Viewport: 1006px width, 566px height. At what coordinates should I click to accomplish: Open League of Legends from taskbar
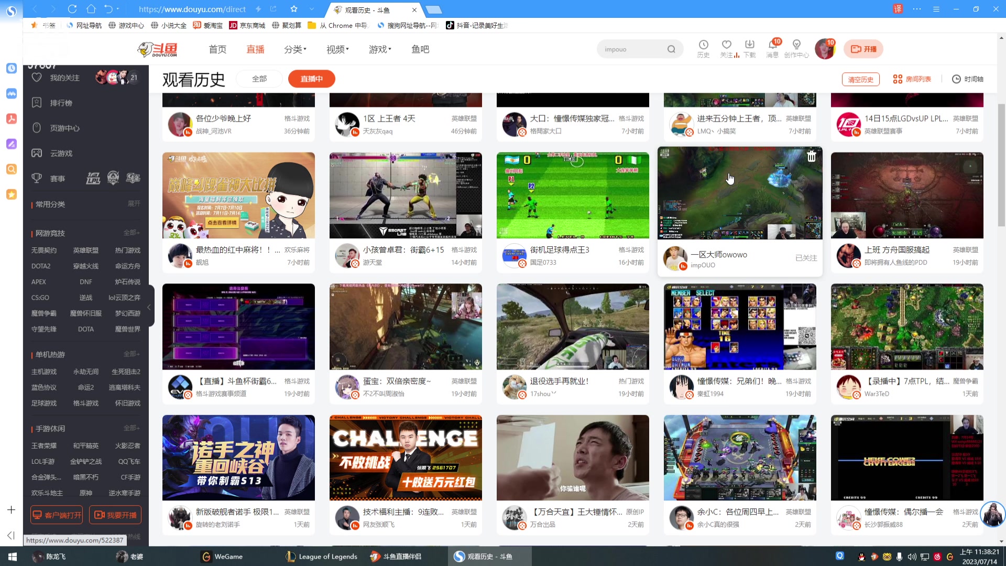coord(321,557)
